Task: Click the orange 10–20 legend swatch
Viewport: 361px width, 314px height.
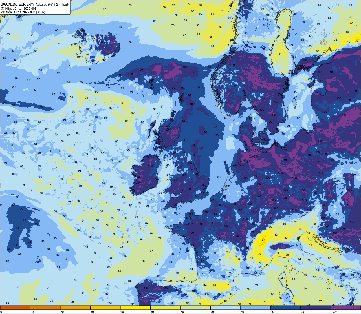Action: point(45,308)
